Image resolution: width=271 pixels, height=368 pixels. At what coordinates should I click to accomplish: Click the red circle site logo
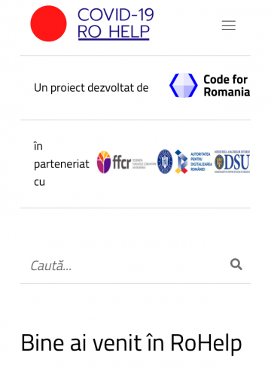pyautogui.click(x=48, y=23)
